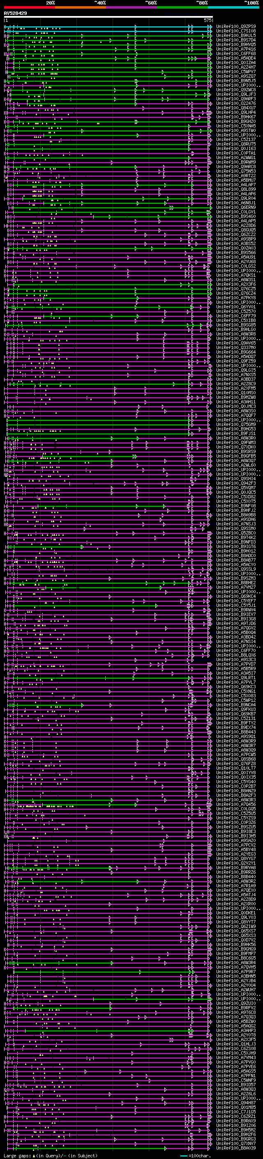Viewport: 263px width, 1159px height.
Task: Select the UniRef100_A2YU68 label
Action: (236, 262)
